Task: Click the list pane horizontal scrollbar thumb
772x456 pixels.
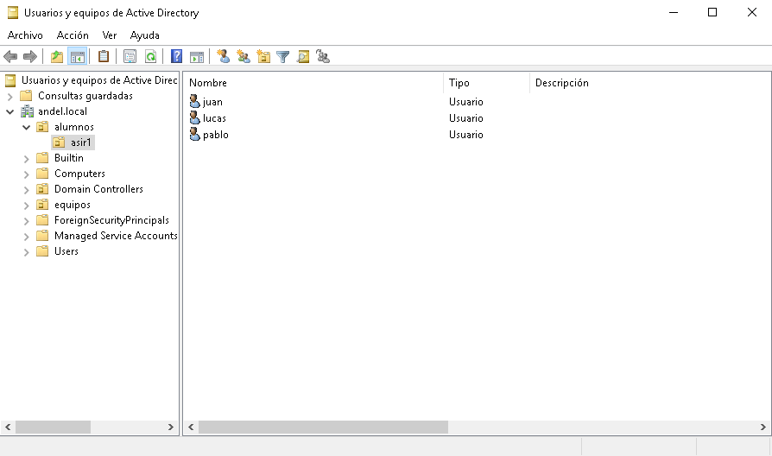Action: [x=323, y=427]
